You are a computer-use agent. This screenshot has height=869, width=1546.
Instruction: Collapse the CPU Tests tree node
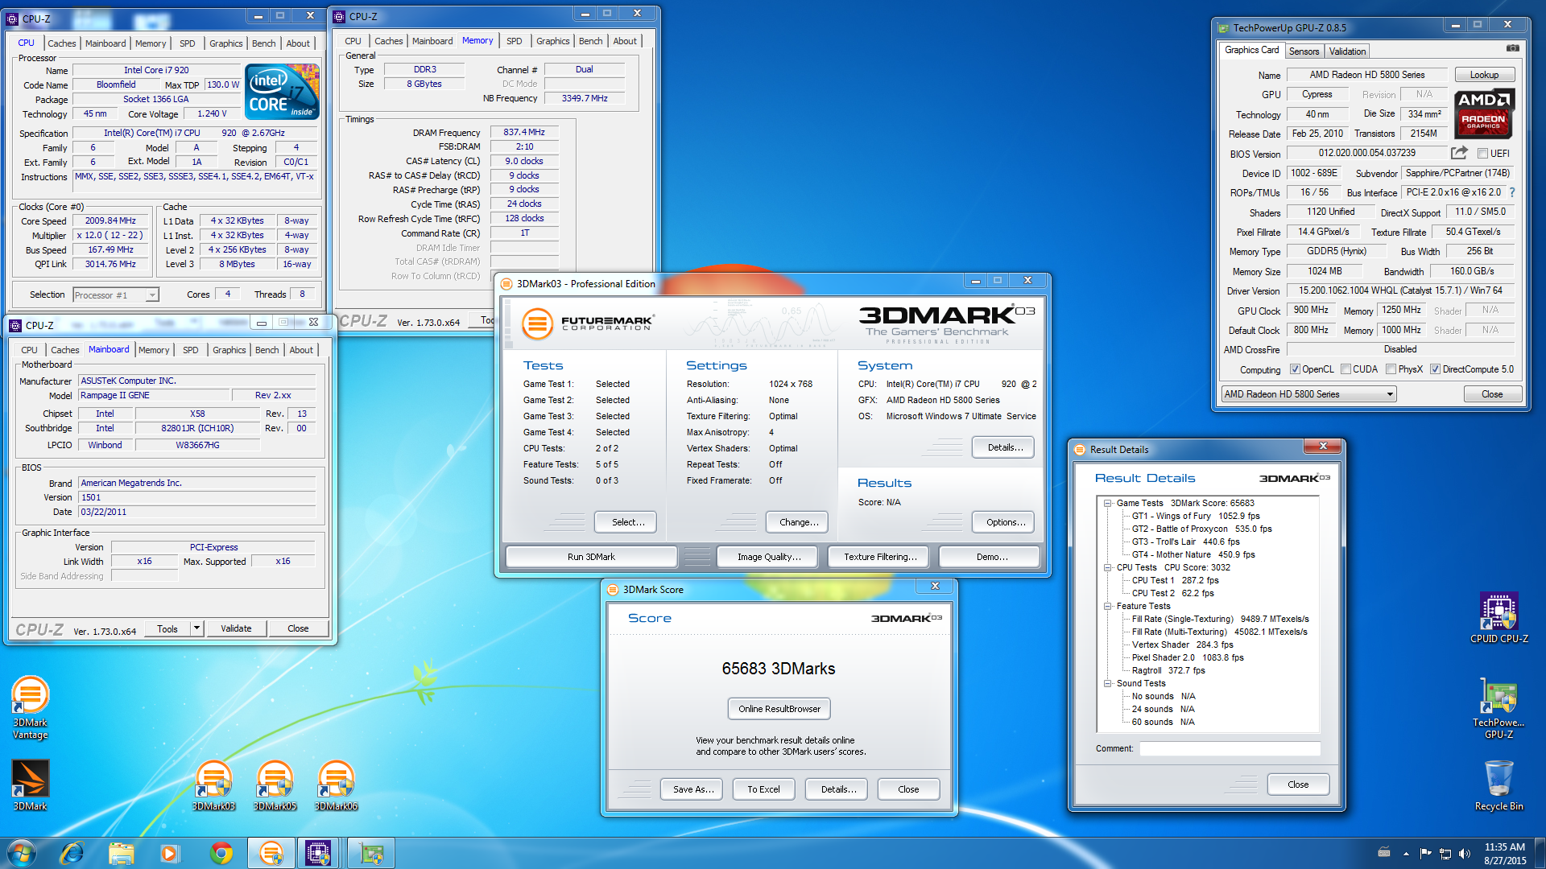[x=1108, y=567]
